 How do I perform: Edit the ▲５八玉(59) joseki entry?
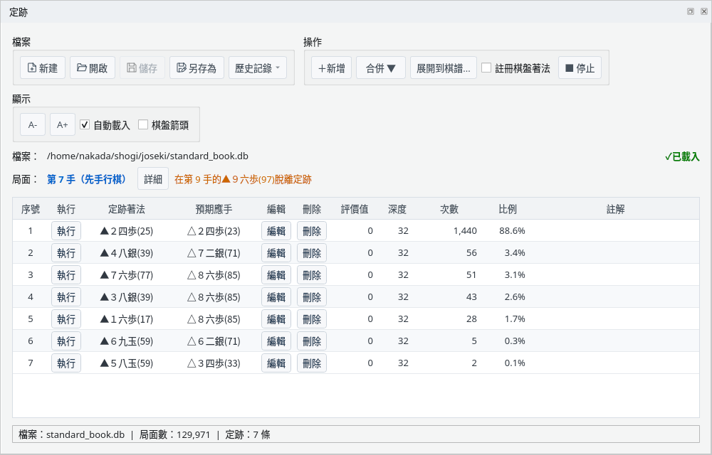276,363
